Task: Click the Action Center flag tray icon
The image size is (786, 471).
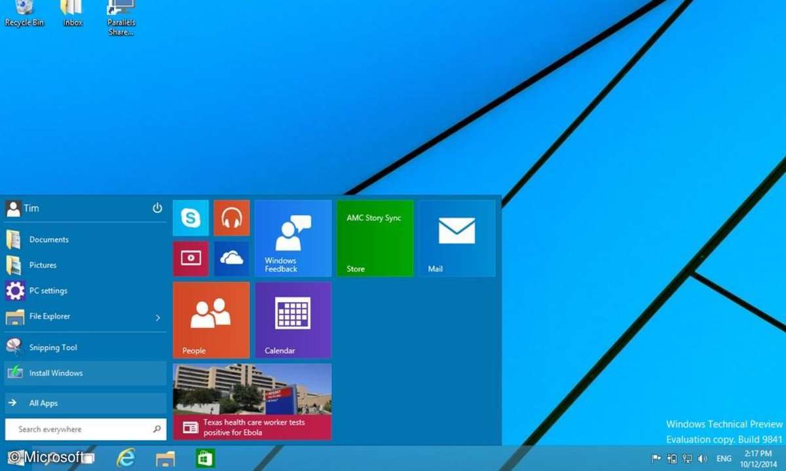Action: [x=656, y=459]
